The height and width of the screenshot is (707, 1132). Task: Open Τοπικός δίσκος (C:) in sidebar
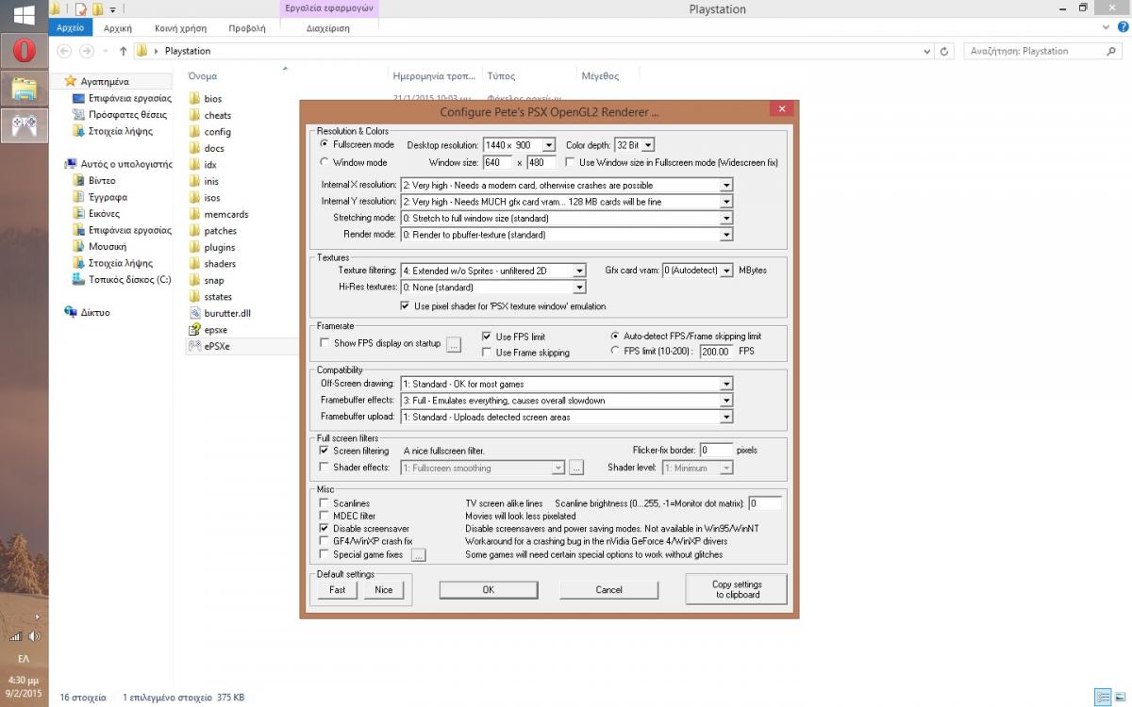tap(122, 279)
